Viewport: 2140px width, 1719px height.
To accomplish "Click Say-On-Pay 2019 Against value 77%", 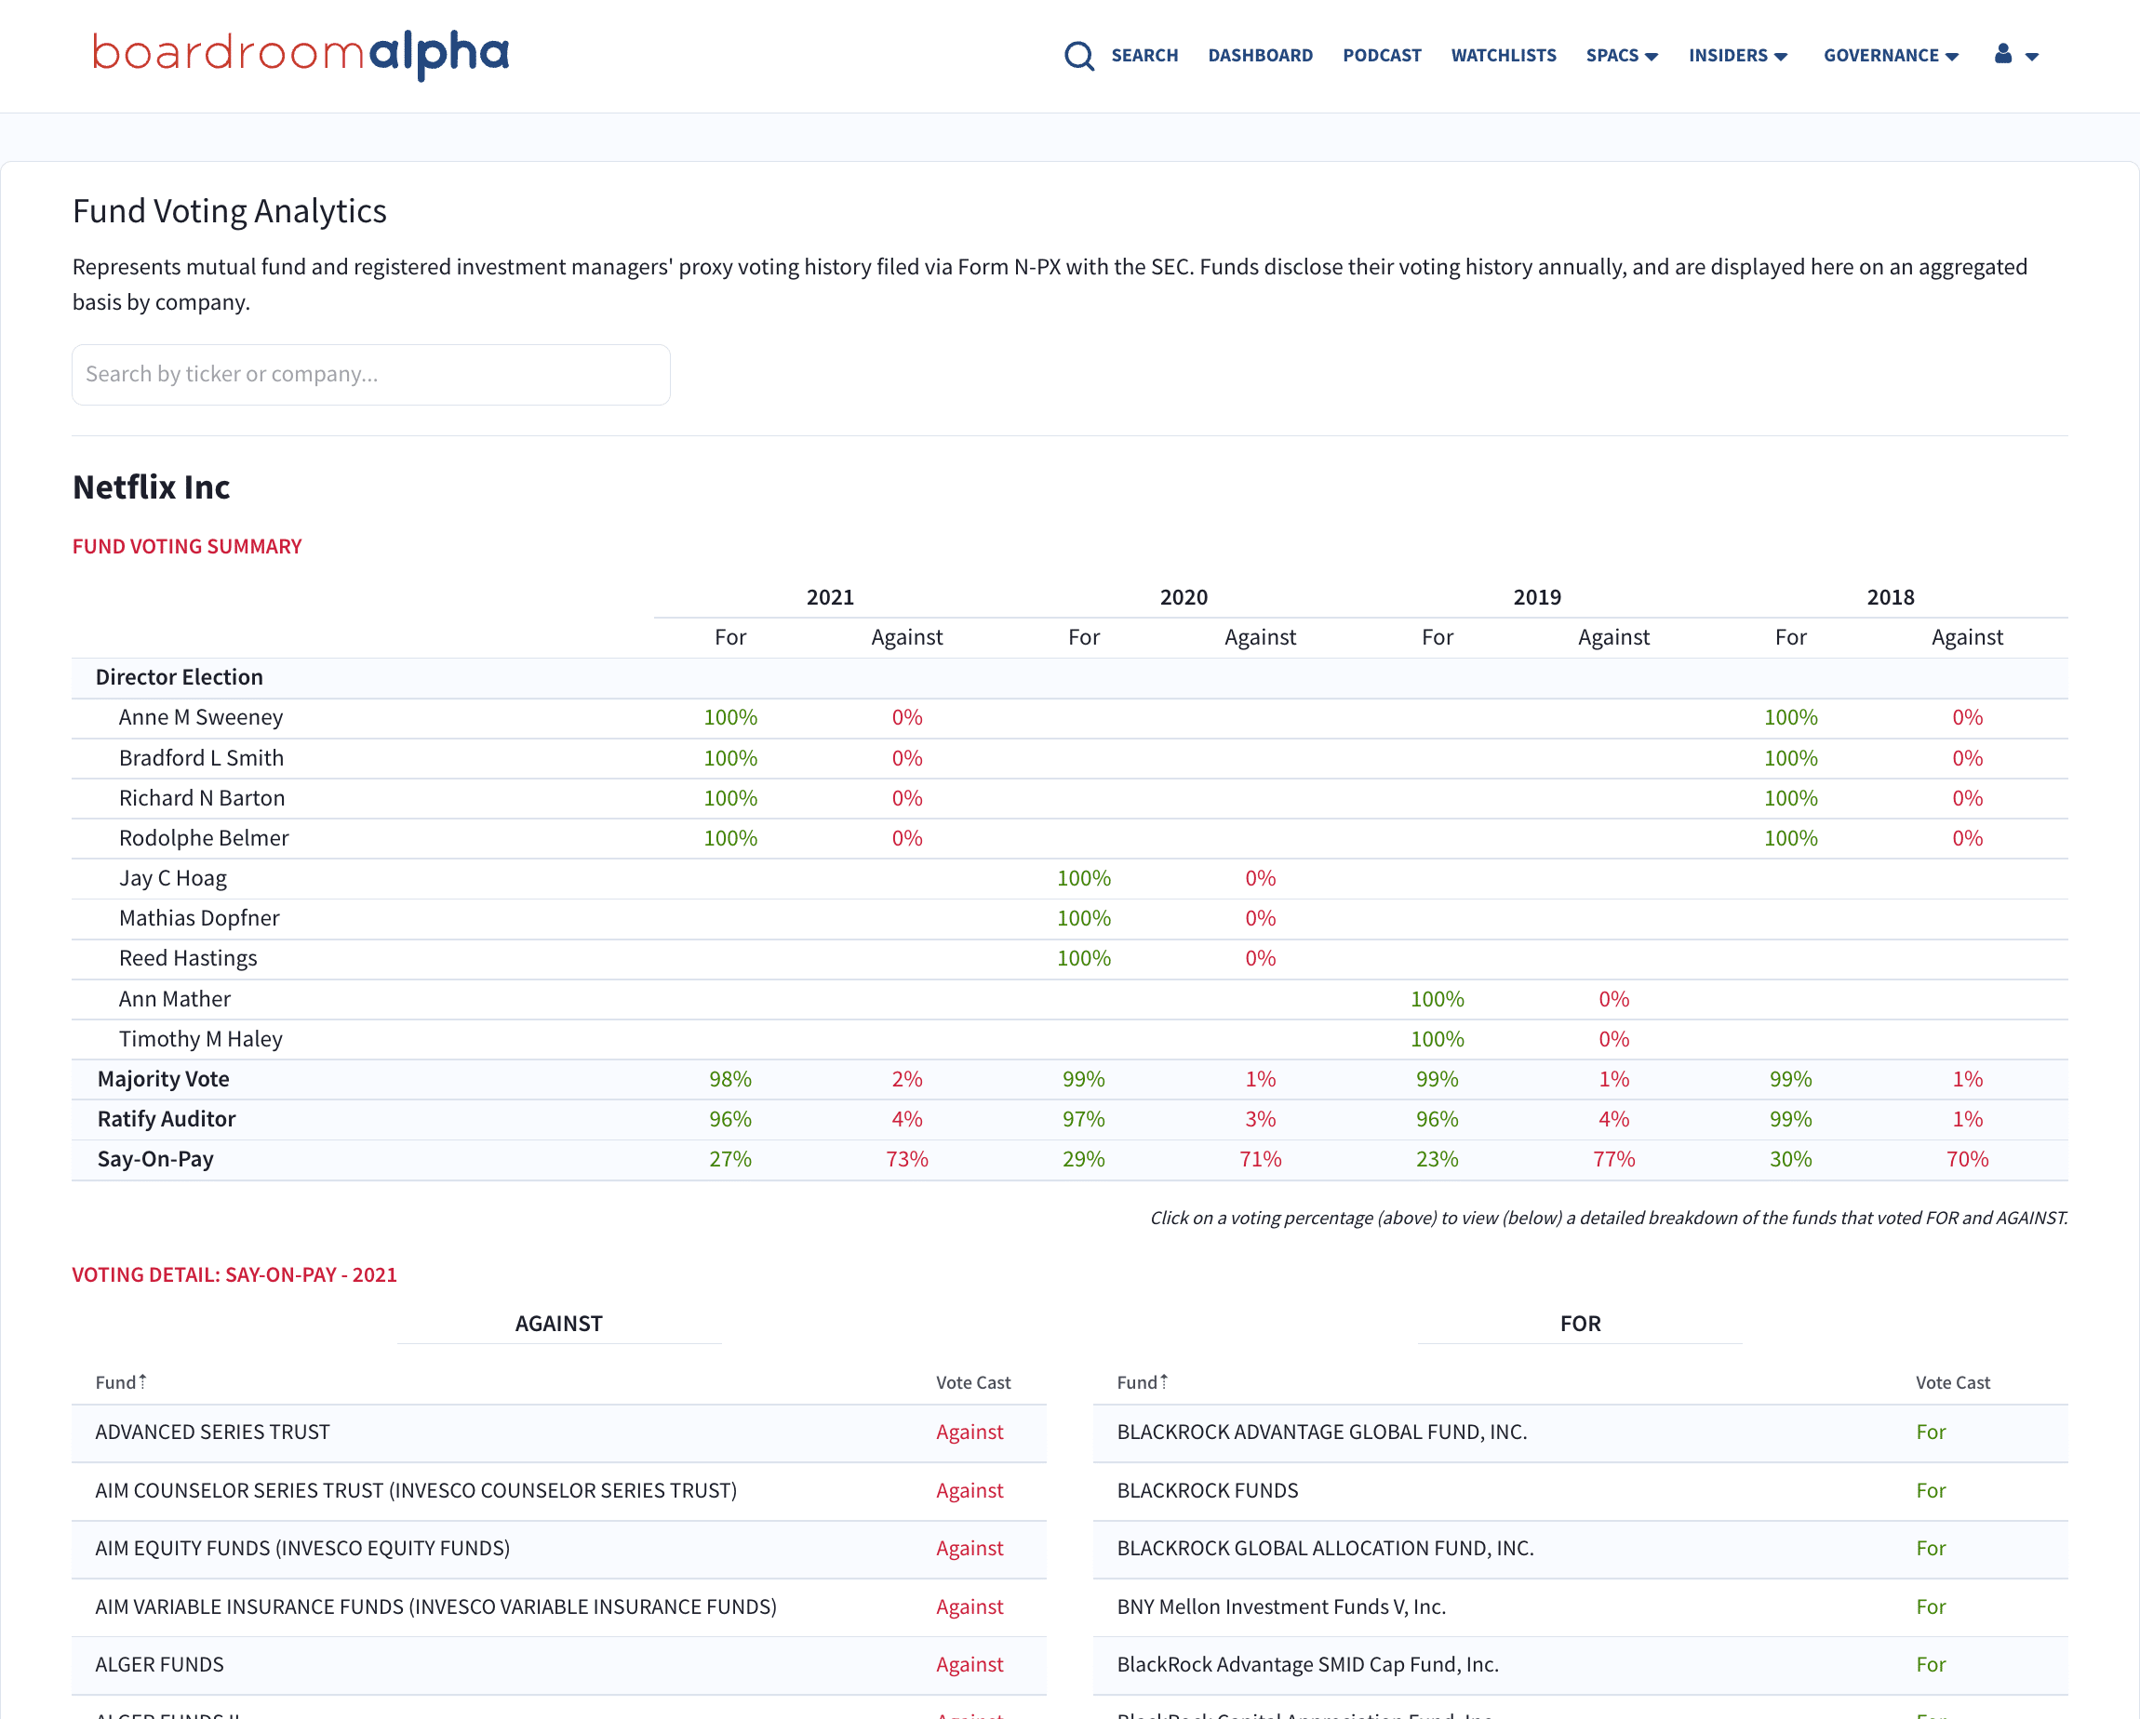I will pyautogui.click(x=1614, y=1158).
